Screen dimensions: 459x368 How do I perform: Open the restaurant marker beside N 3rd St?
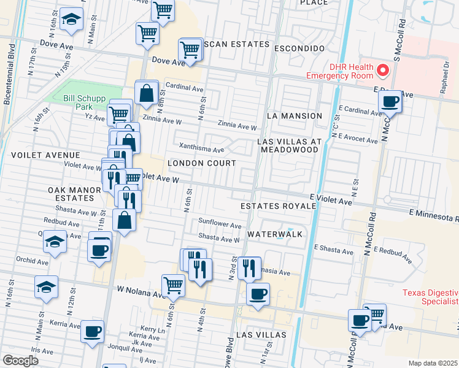click(249, 267)
